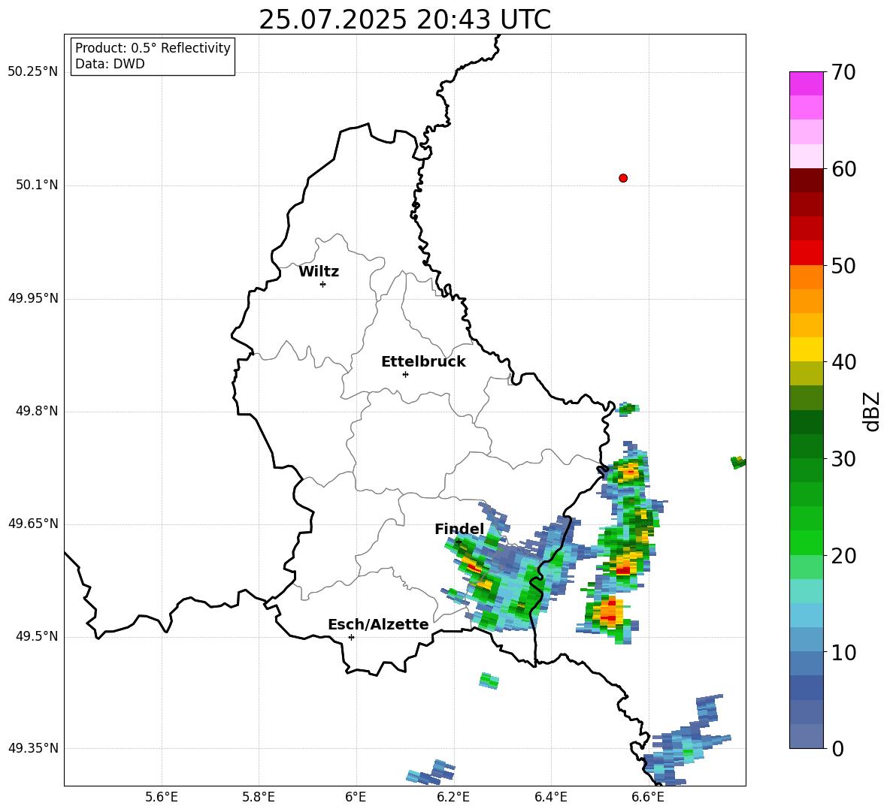Click the Wiltz city label
The height and width of the screenshot is (812, 890).
[319, 272]
